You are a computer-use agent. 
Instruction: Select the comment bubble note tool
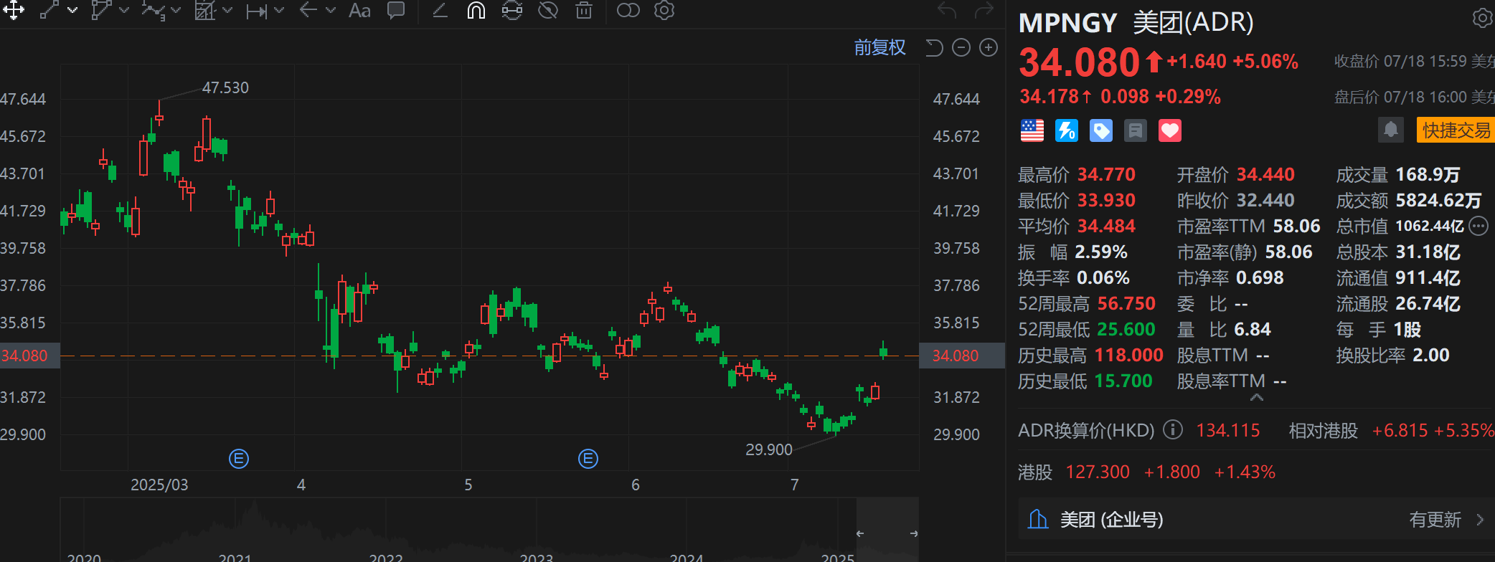point(395,10)
